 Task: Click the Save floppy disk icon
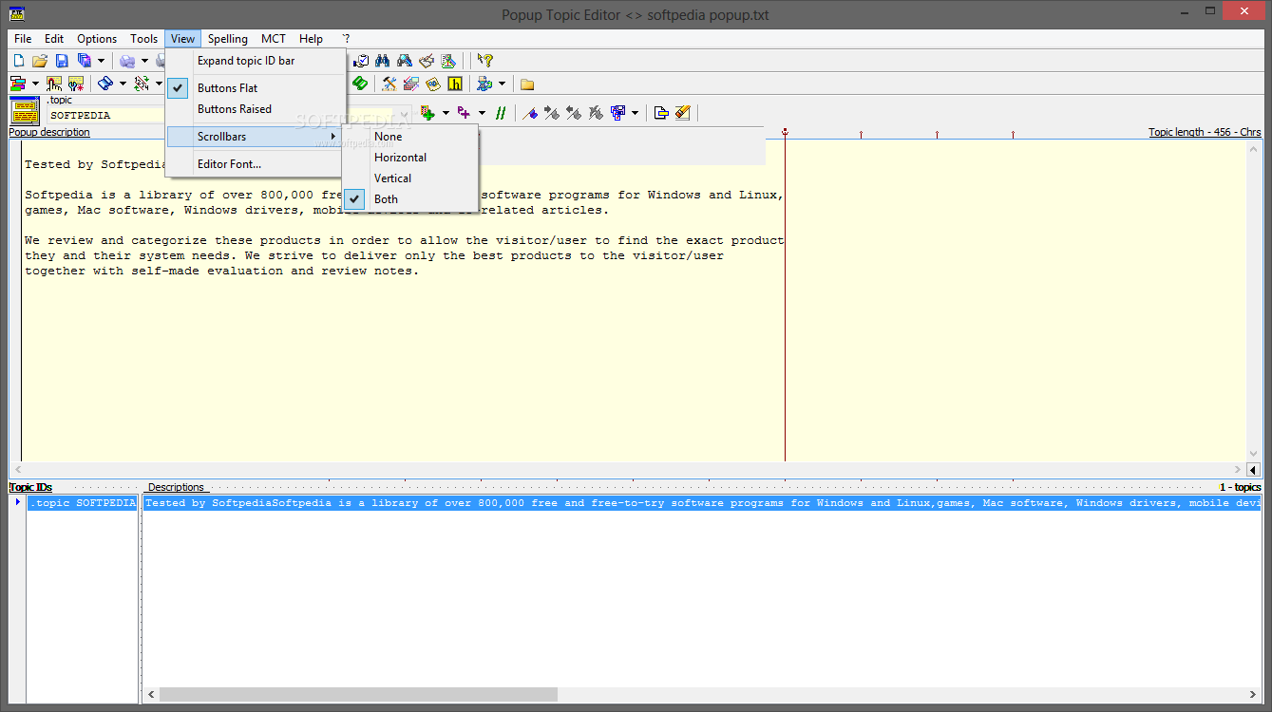(61, 61)
